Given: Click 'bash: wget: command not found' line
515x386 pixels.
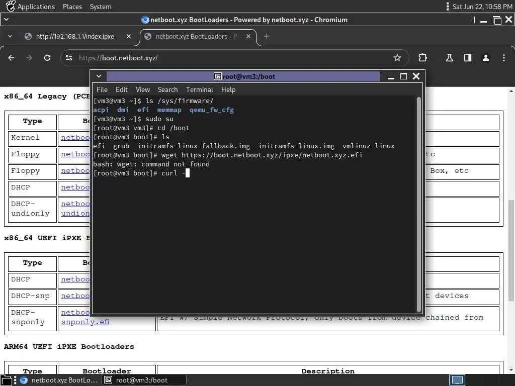Looking at the screenshot, I should click(151, 164).
